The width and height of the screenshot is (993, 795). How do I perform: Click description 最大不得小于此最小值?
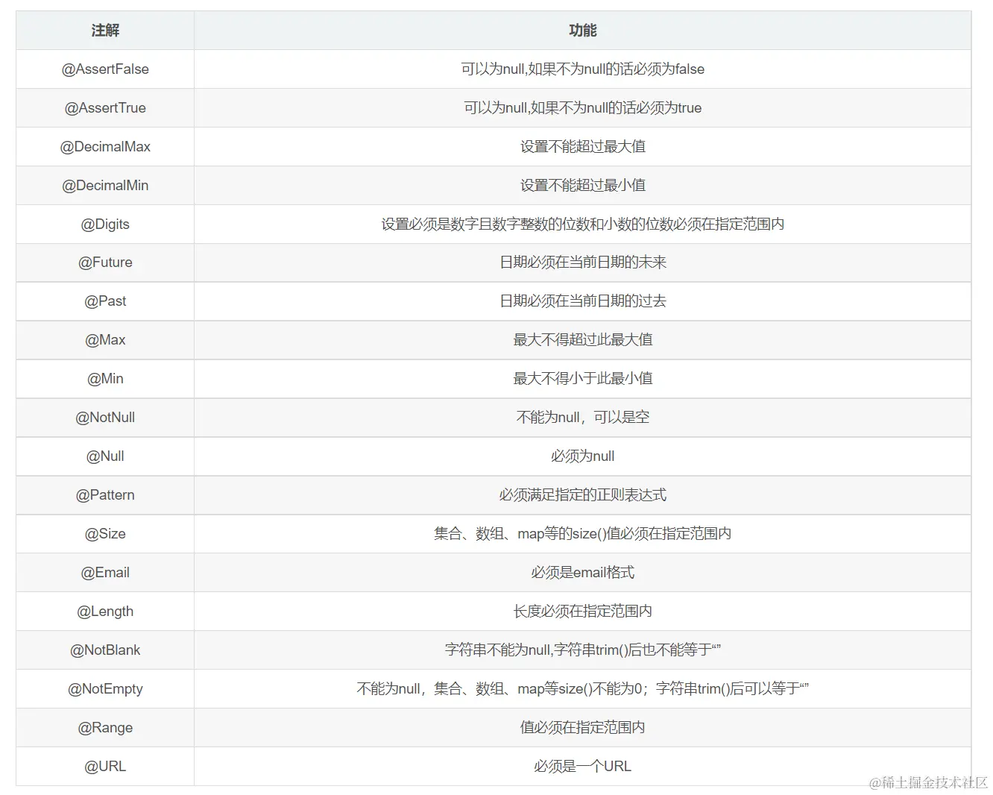click(582, 379)
